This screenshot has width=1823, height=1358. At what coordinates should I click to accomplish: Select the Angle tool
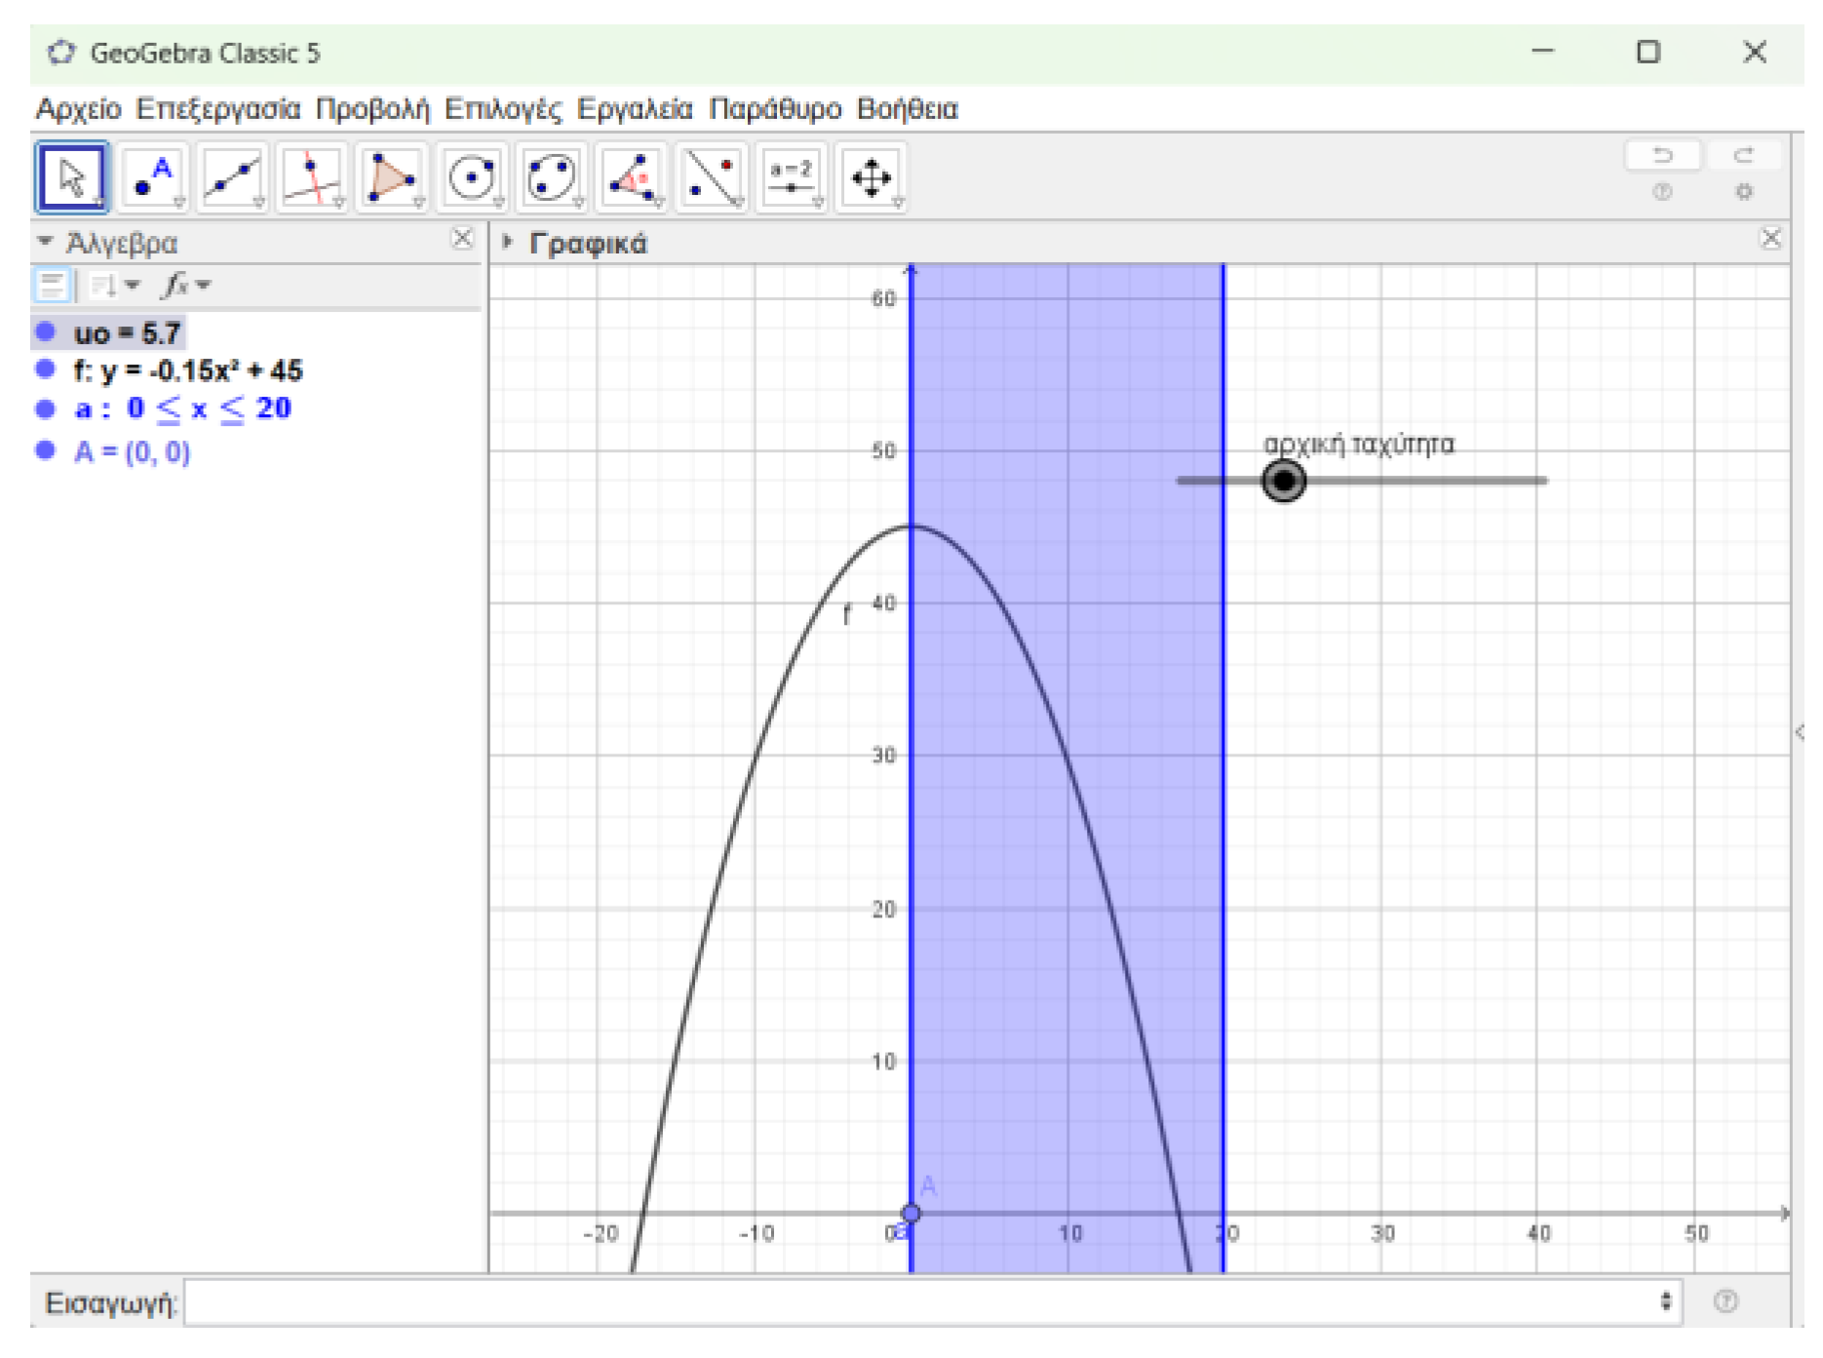pyautogui.click(x=632, y=177)
